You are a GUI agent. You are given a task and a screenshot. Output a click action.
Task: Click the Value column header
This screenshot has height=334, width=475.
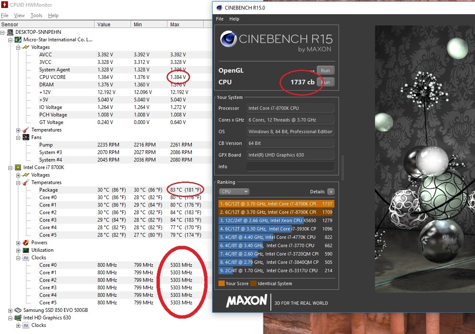[x=113, y=25]
